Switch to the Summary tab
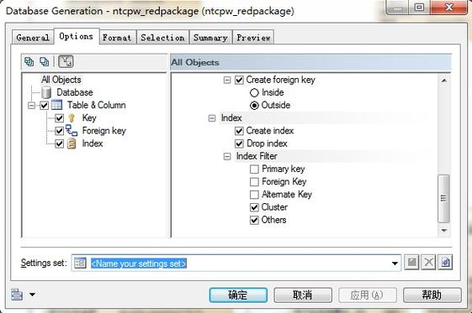 pos(210,38)
